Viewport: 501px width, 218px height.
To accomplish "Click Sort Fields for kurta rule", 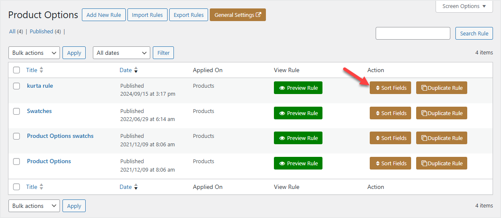I will [390, 88].
